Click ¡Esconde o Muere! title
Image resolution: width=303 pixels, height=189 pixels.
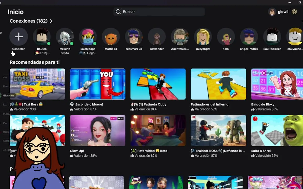pos(86,104)
